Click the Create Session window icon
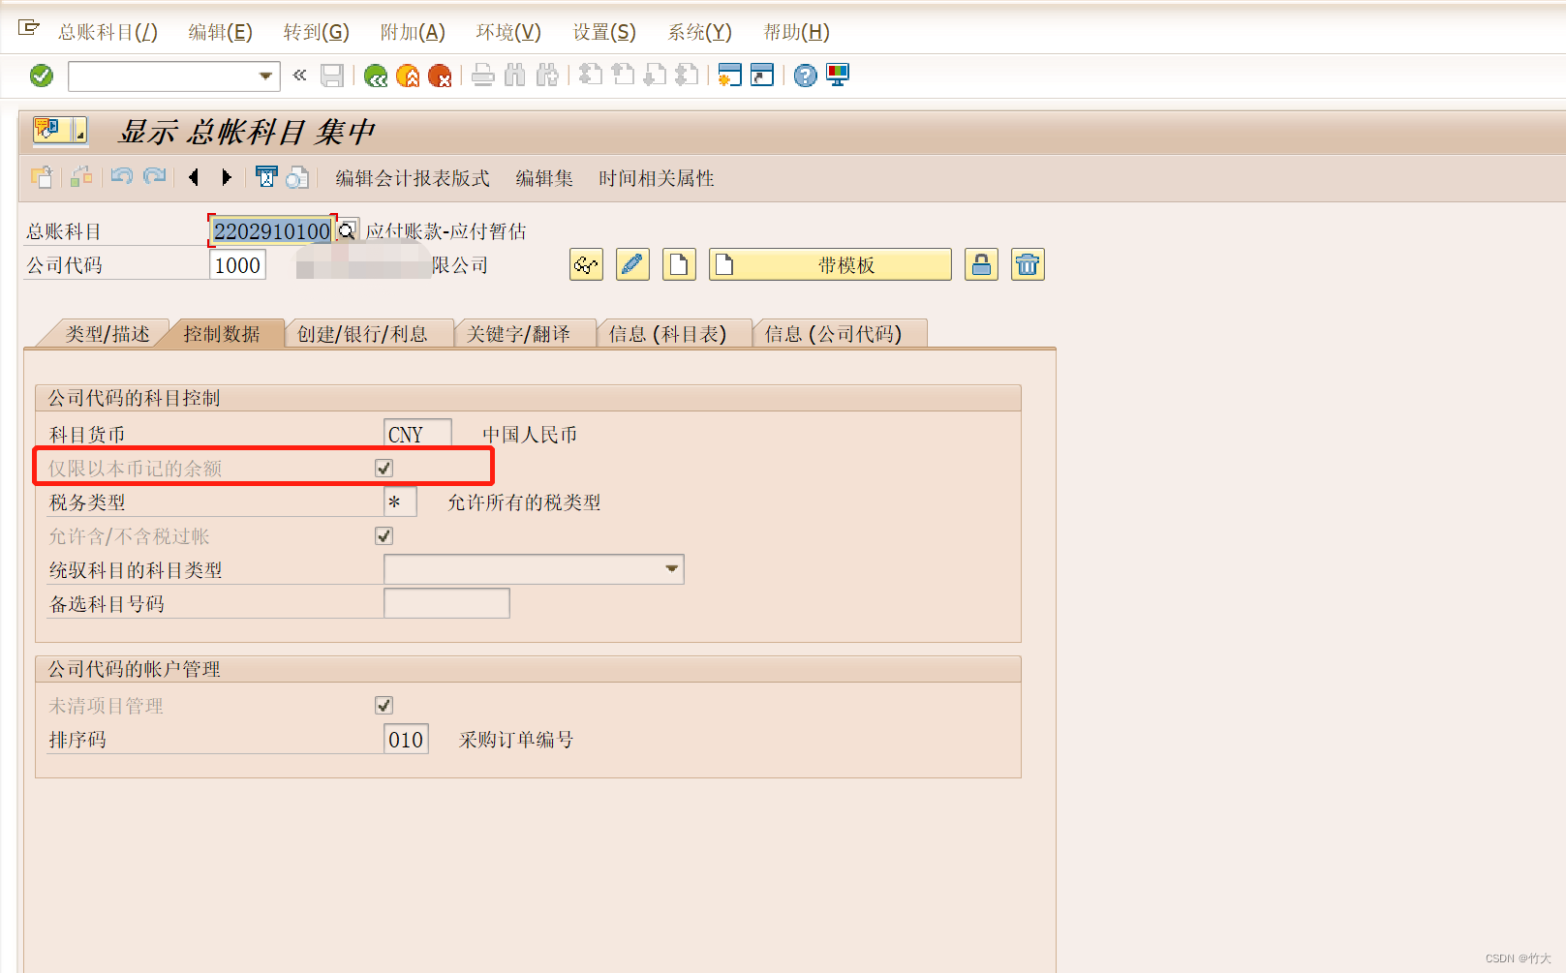 (x=729, y=75)
